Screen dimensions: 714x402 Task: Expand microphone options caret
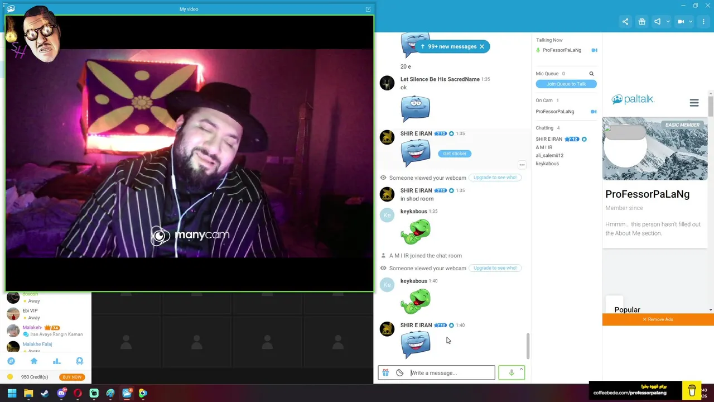[x=522, y=369]
